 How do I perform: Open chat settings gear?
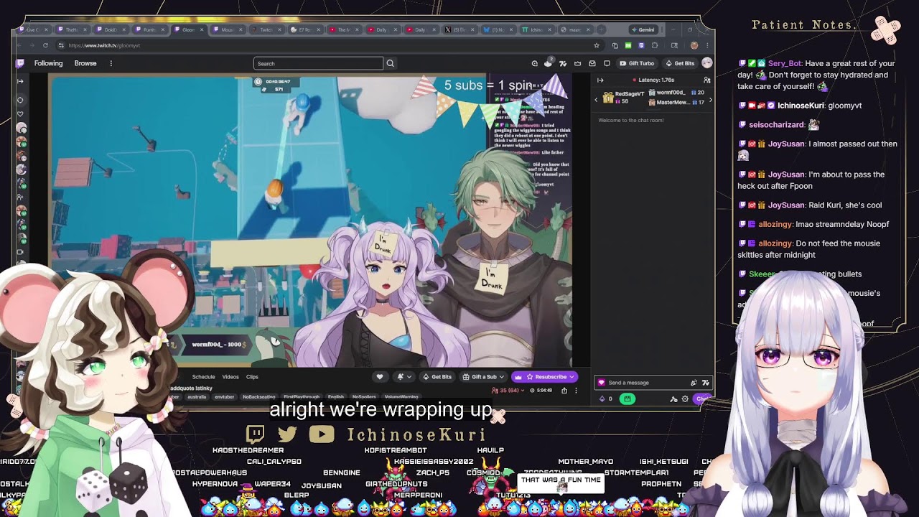(685, 399)
